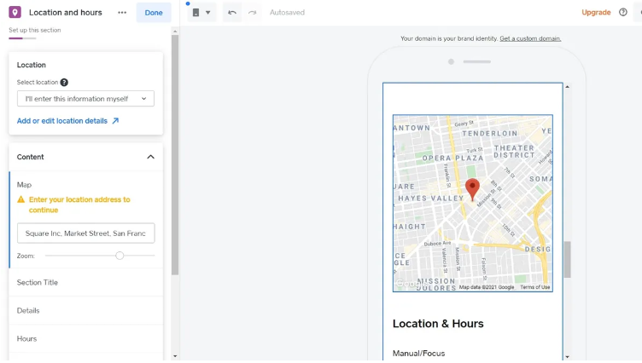The width and height of the screenshot is (642, 363).
Task: Click the Zoom slider handle
Action: (x=120, y=256)
